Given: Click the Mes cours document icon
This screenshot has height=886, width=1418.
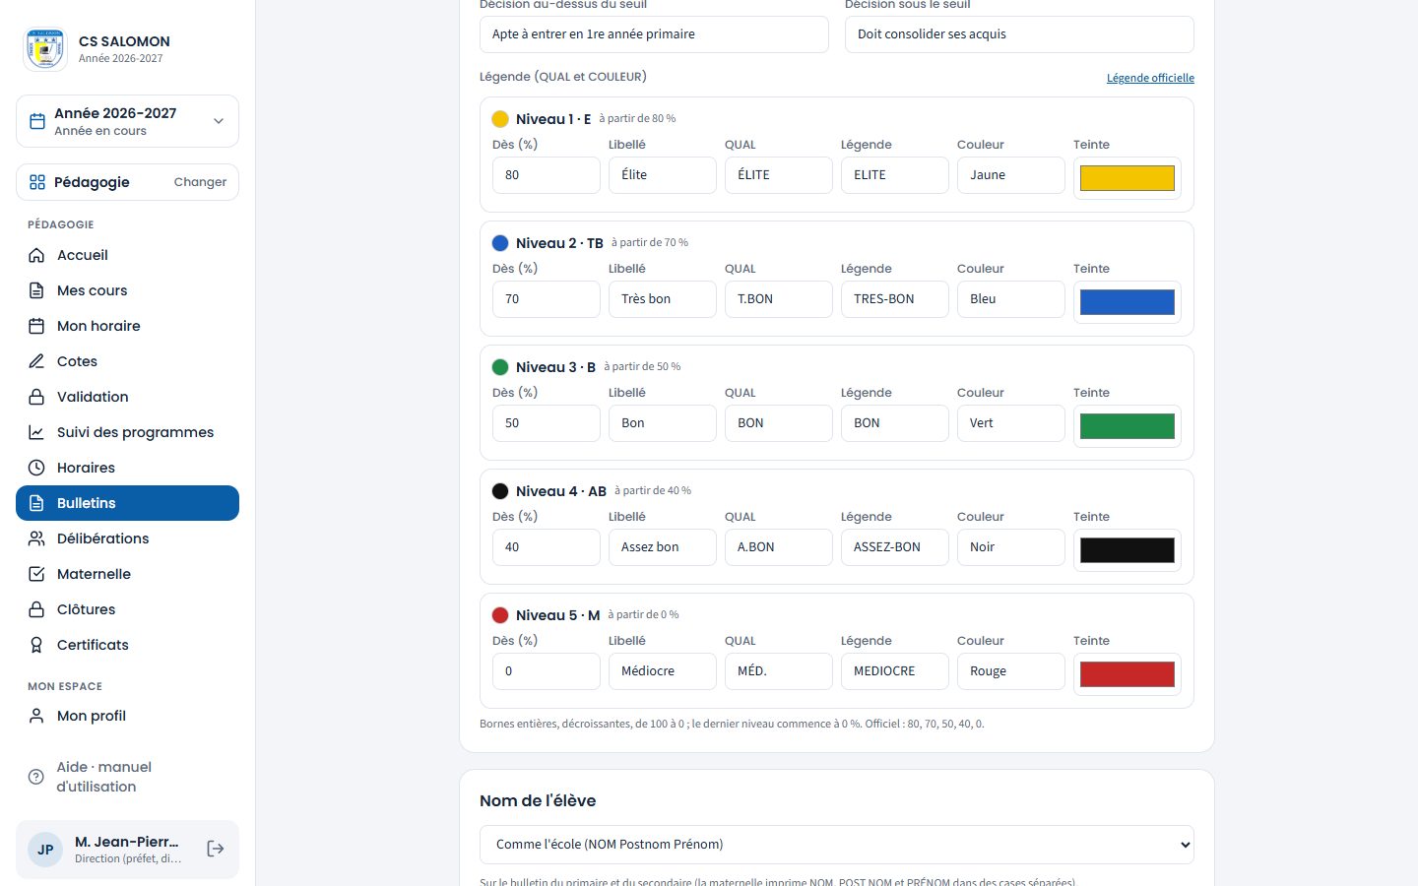Looking at the screenshot, I should (x=36, y=290).
